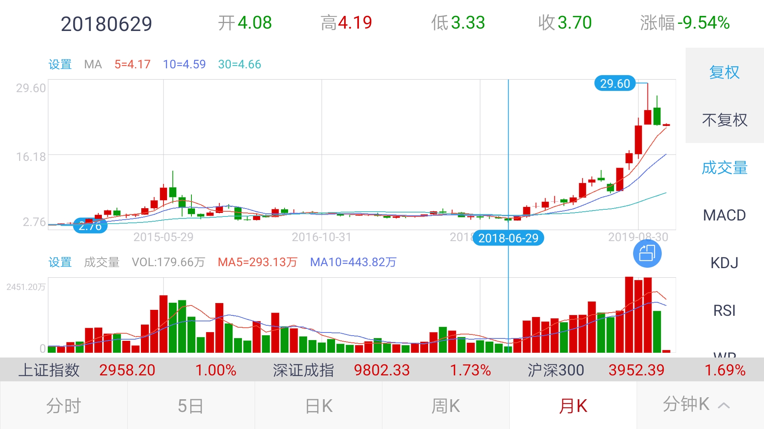Image resolution: width=764 pixels, height=429 pixels.
Task: Open the 日K chart tab
Action: [x=318, y=406]
